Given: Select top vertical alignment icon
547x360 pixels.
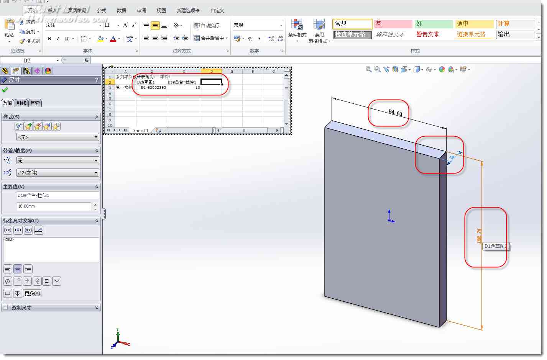Looking at the screenshot, I should coord(146,25).
